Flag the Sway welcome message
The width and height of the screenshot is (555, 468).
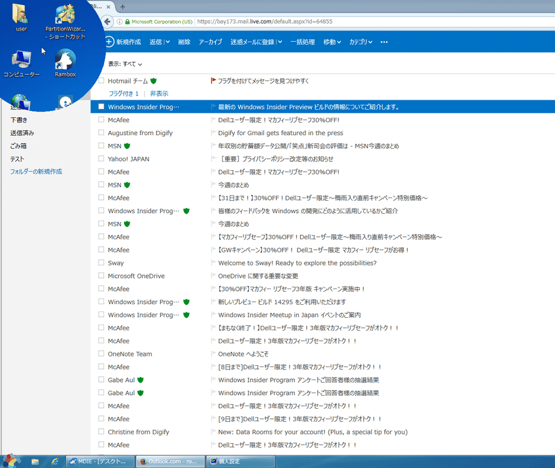coord(213,262)
